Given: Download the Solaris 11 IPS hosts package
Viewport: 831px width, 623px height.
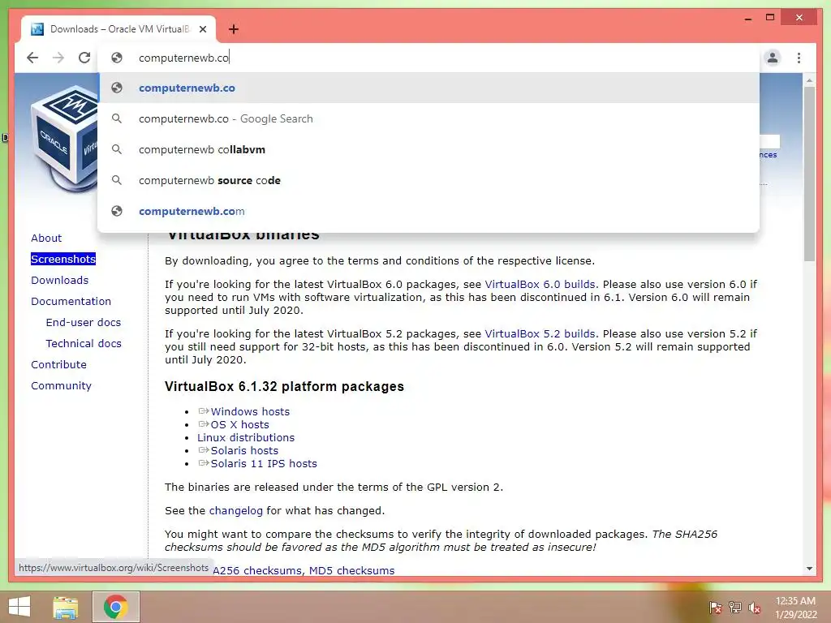Looking at the screenshot, I should (x=264, y=463).
